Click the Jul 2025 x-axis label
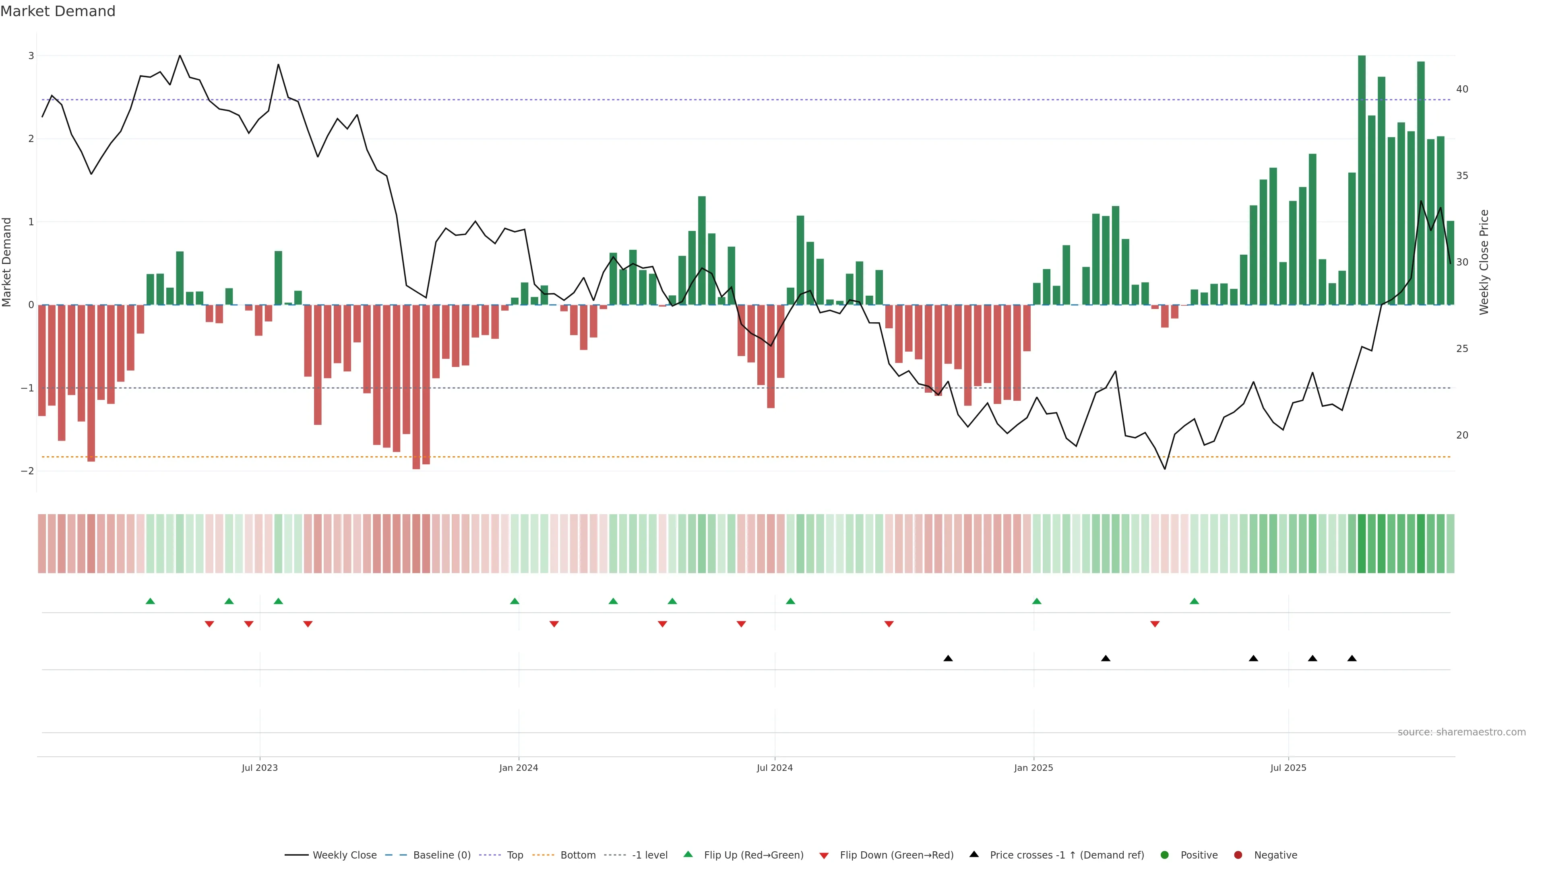 [x=1288, y=768]
